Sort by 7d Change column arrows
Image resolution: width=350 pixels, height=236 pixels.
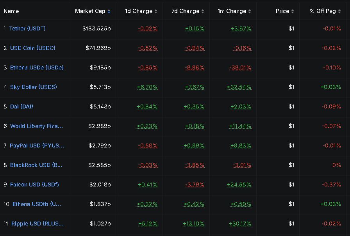click(x=203, y=11)
